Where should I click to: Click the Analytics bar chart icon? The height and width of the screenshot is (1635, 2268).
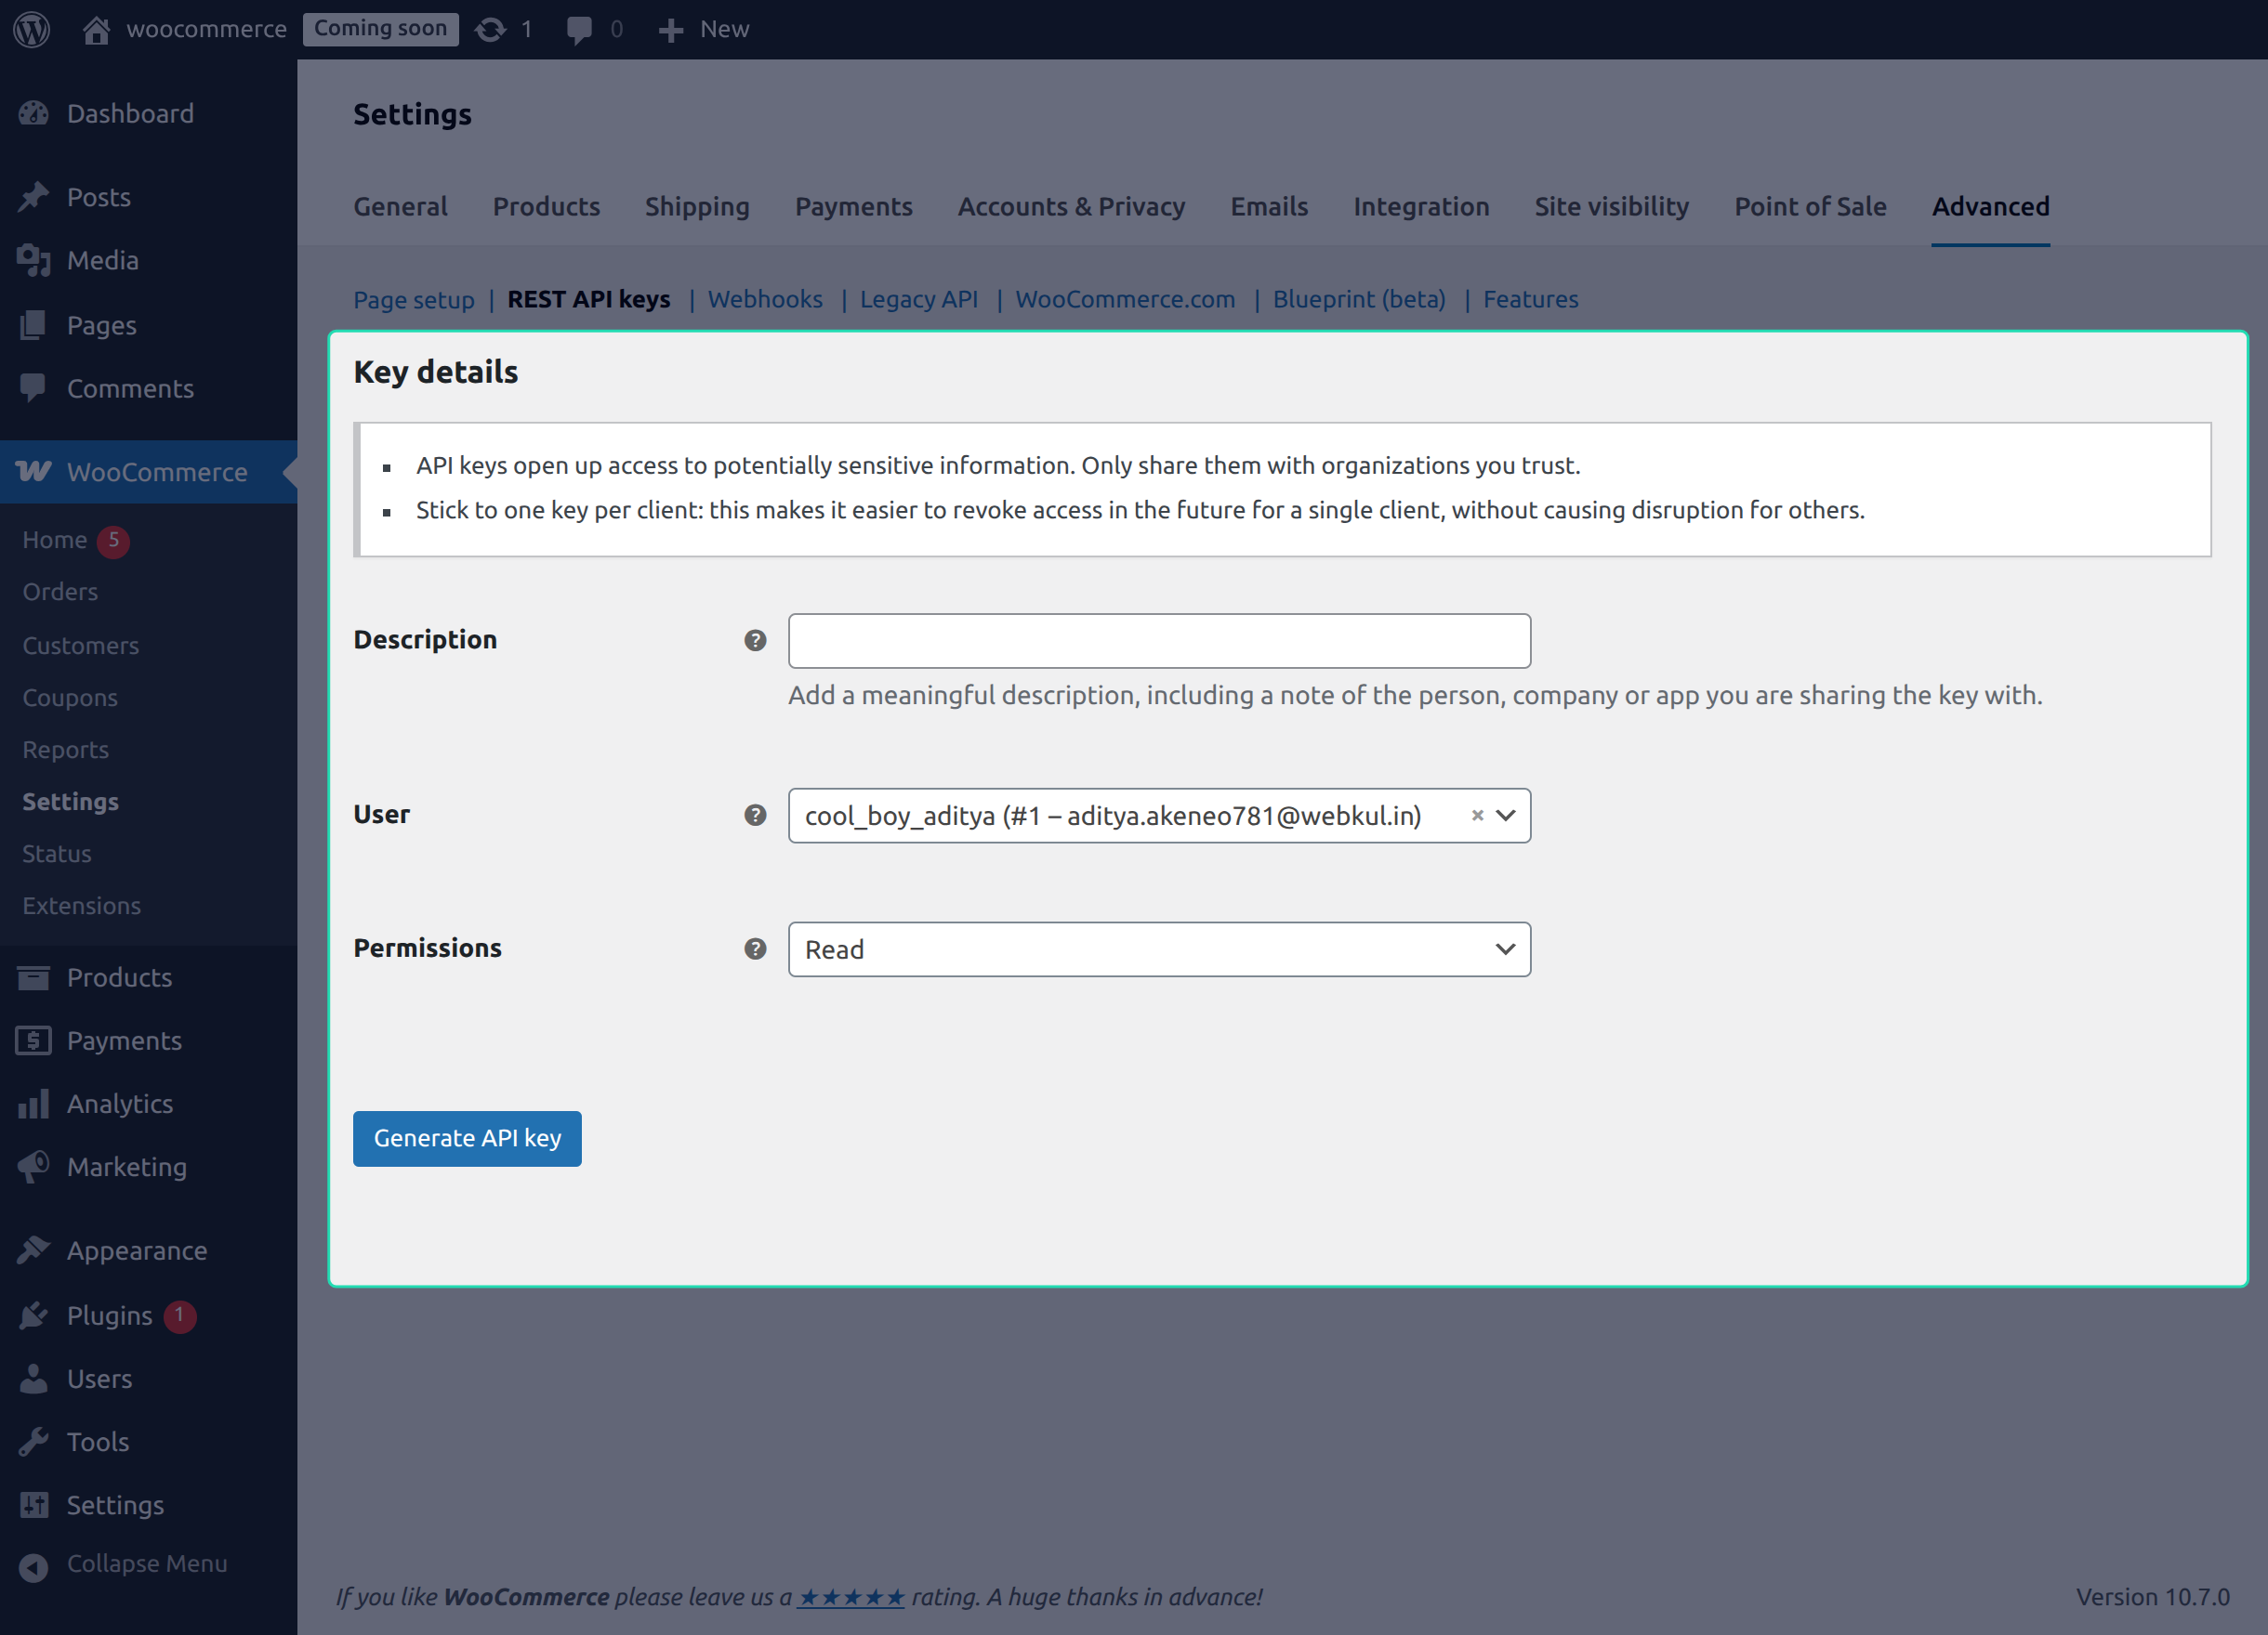[33, 1104]
